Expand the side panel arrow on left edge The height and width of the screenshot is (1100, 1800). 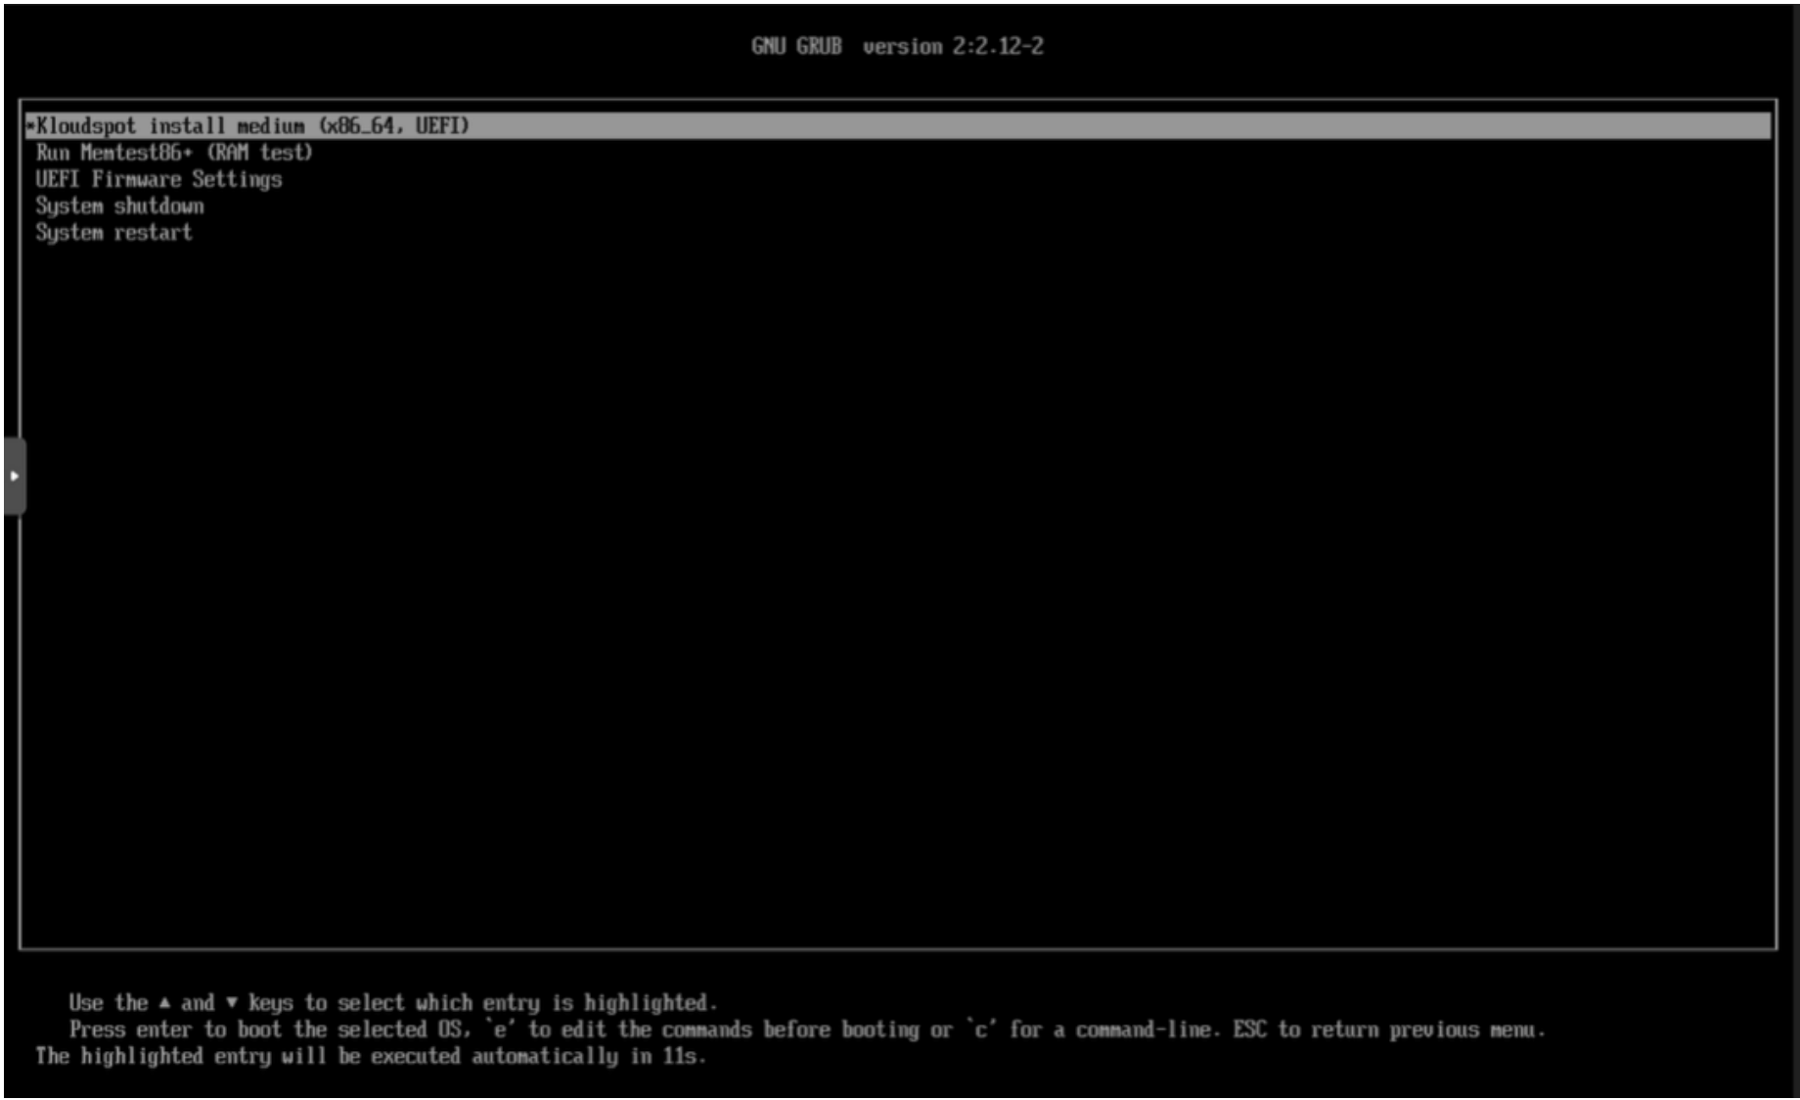[15, 477]
